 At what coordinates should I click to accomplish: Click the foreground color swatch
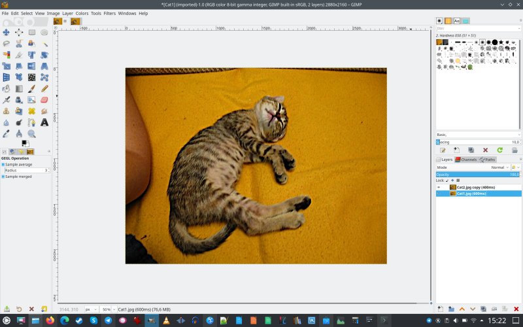tap(24, 143)
